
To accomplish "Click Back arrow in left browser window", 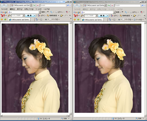I will point(2,5).
